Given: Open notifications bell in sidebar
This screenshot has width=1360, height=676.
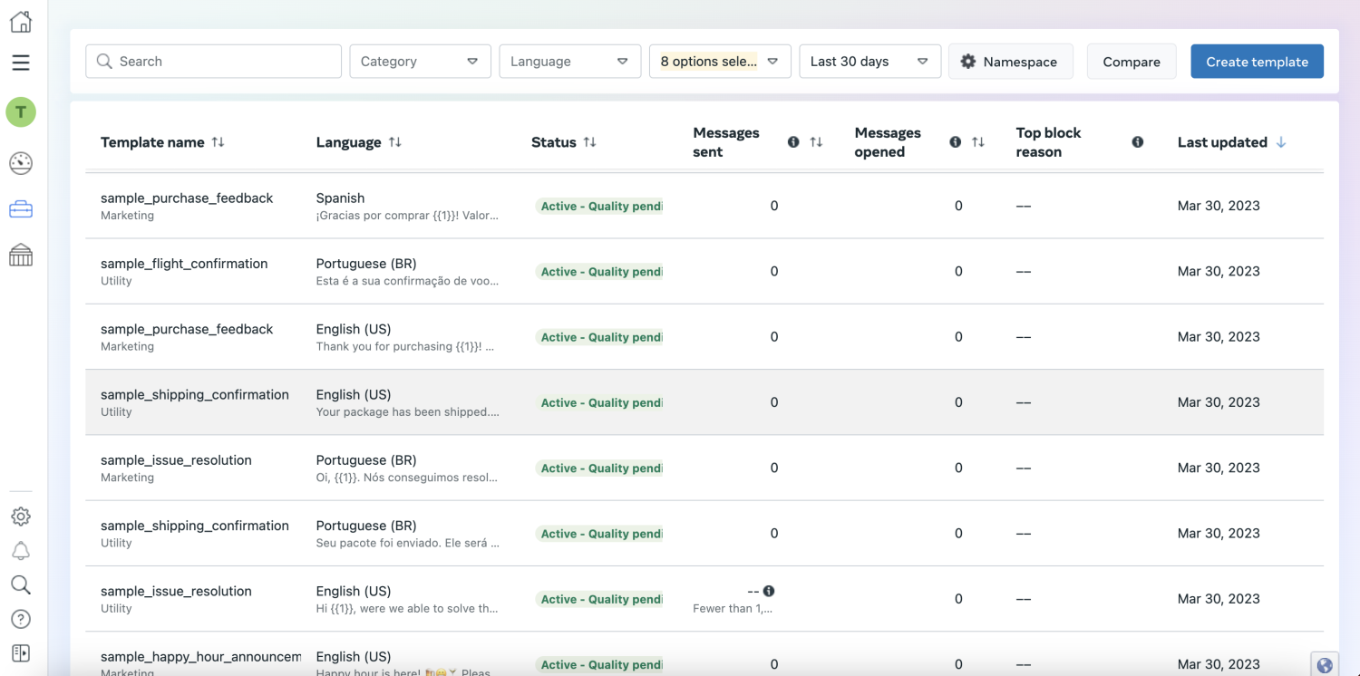Looking at the screenshot, I should tap(21, 551).
